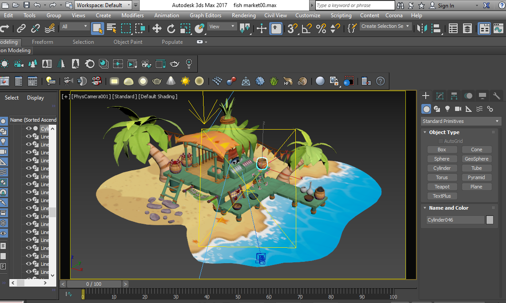Open the Utilities wrench panel

click(x=496, y=96)
